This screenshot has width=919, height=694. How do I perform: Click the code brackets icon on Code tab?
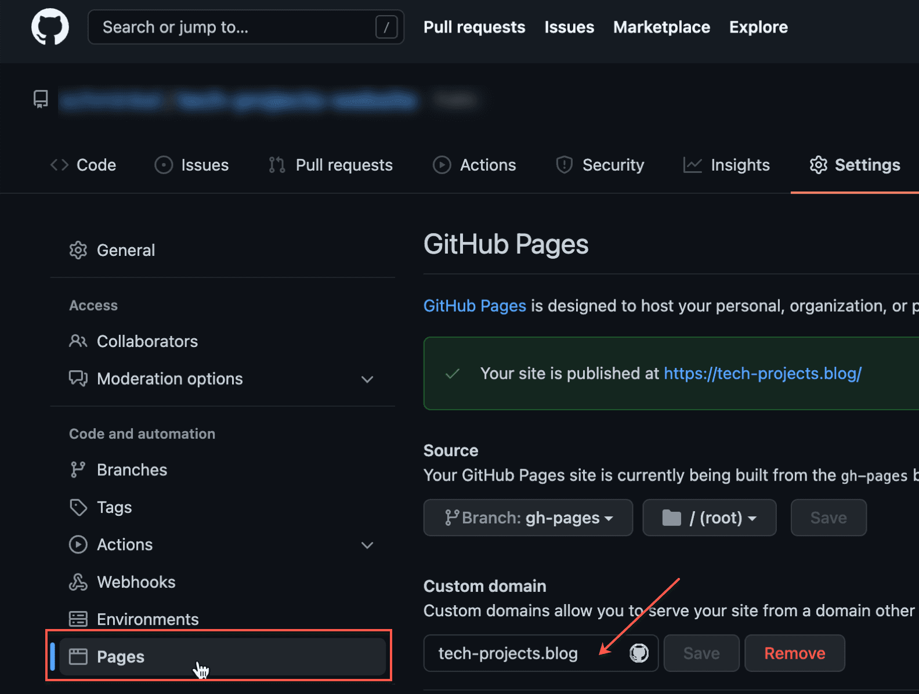tap(59, 165)
